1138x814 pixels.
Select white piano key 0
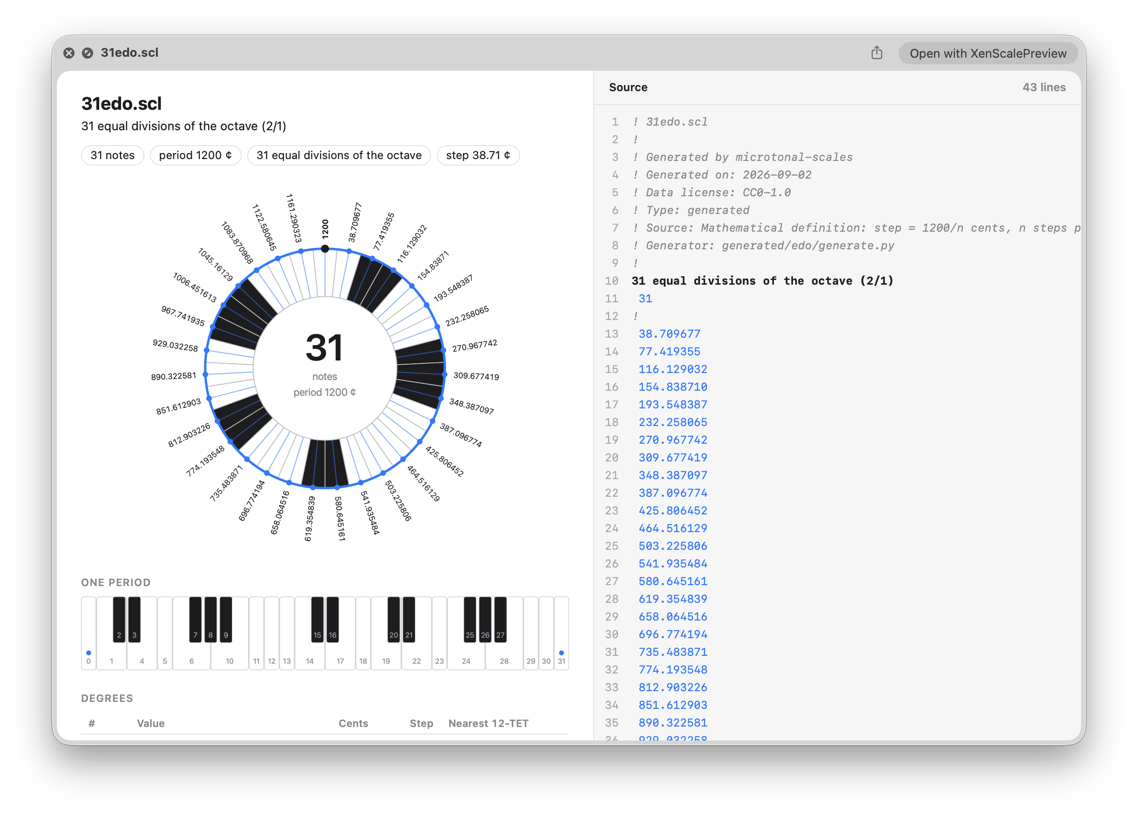pyautogui.click(x=89, y=633)
